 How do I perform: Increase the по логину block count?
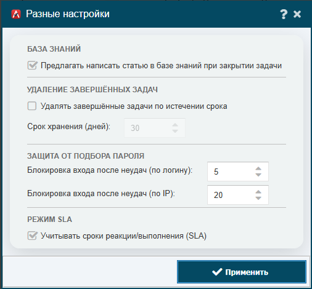[x=258, y=168]
